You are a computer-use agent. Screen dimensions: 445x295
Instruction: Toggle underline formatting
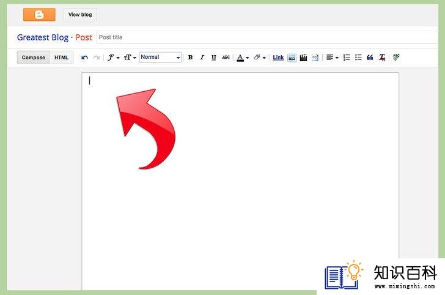[x=214, y=58]
